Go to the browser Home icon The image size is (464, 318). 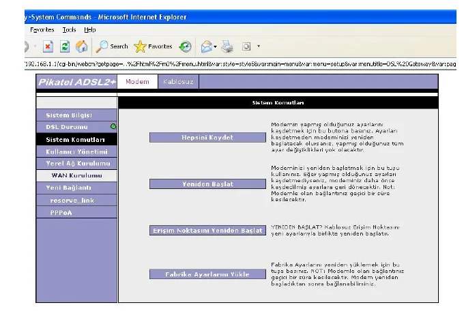click(81, 46)
